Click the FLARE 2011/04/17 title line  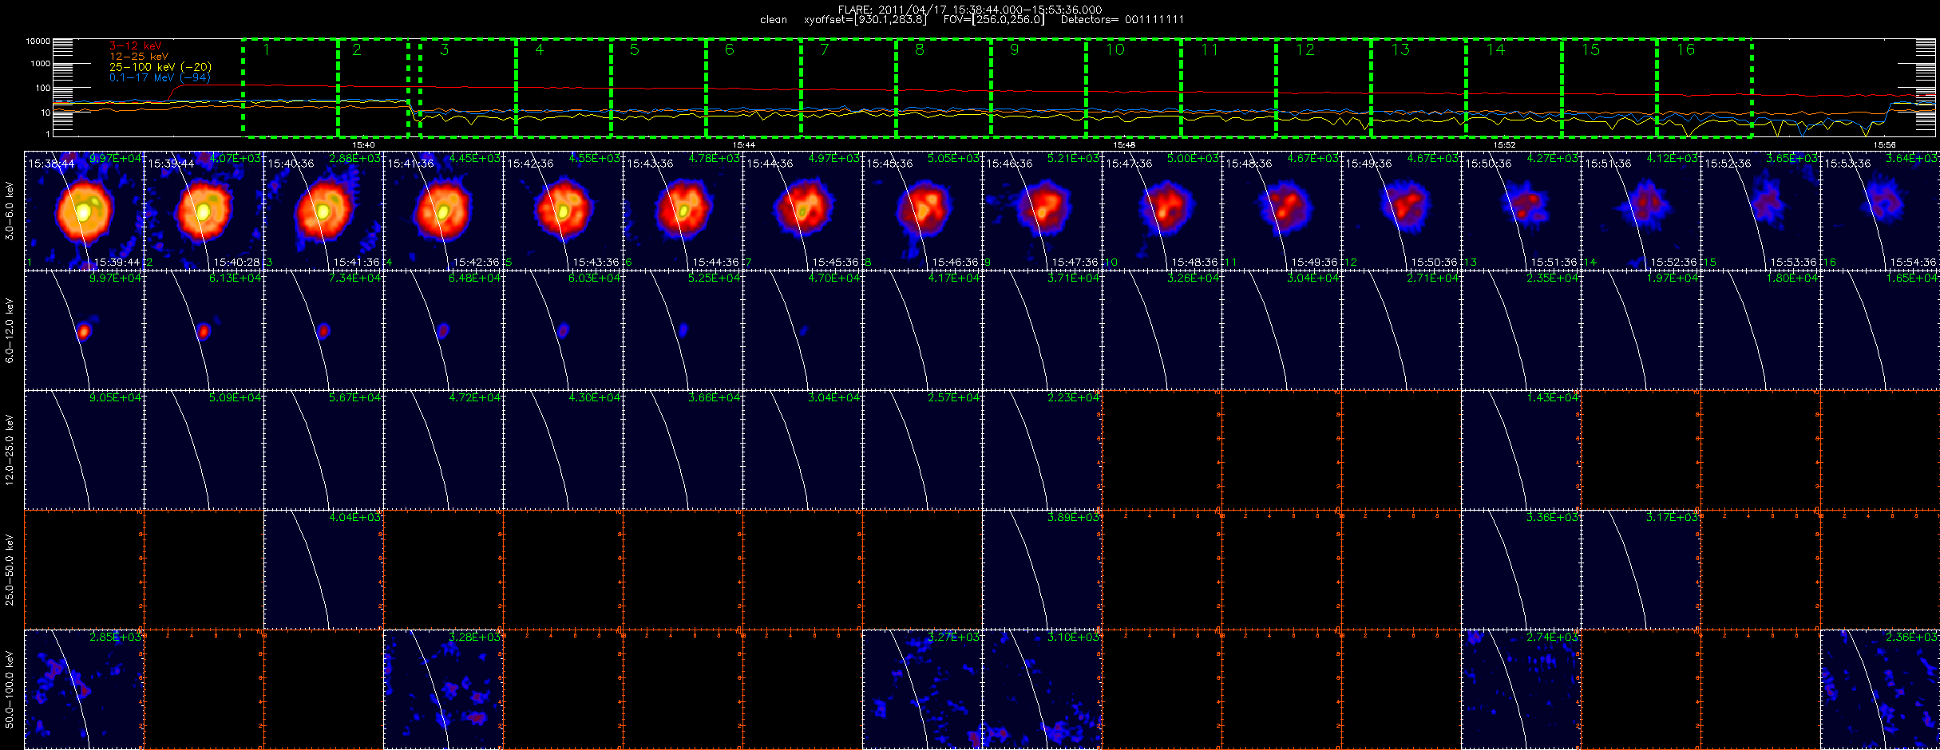coord(970,10)
